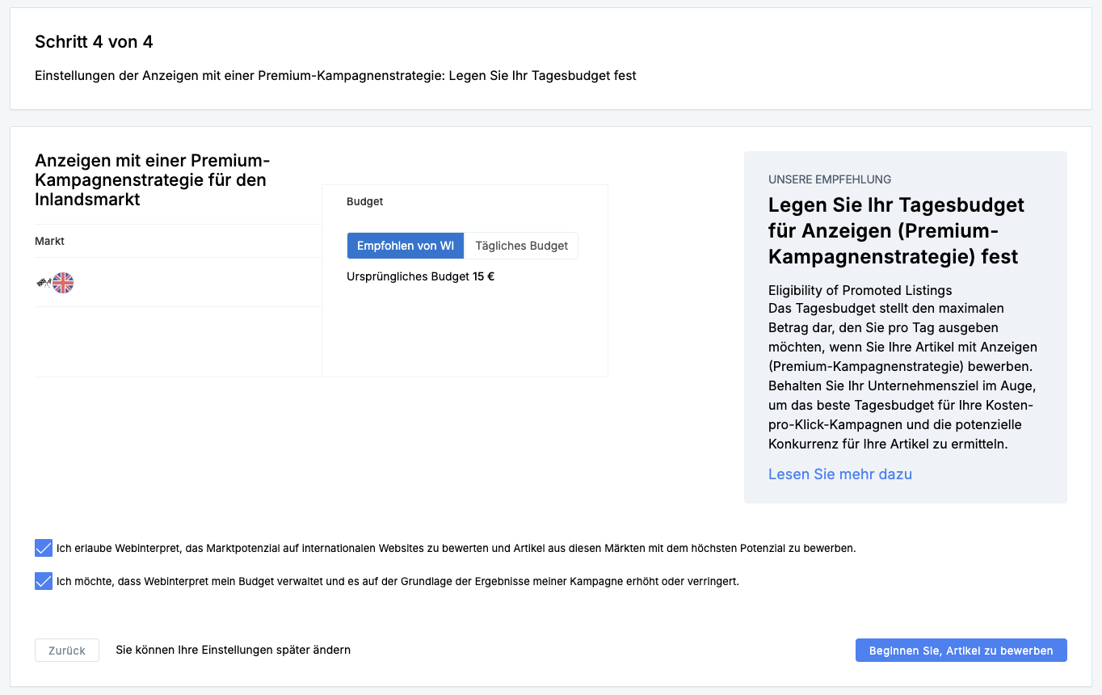Click the Inlandsmarkt campaign strategy heading
The height and width of the screenshot is (695, 1102).
(x=153, y=179)
